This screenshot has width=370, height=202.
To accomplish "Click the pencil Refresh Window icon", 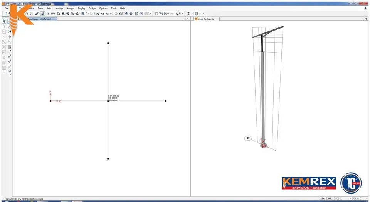I will pyautogui.click(x=37, y=14).
